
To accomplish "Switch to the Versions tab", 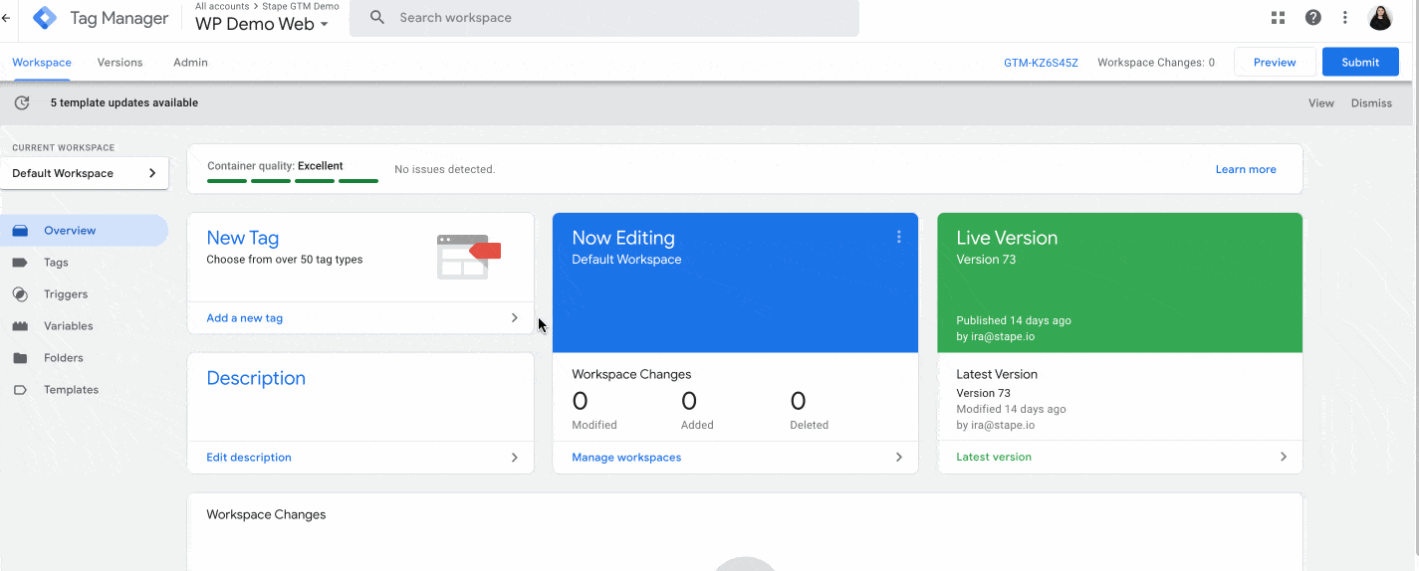I will tap(119, 63).
